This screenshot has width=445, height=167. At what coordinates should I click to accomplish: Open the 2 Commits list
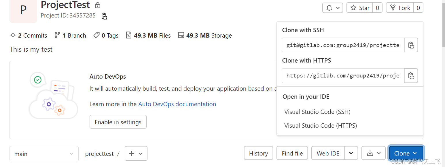point(28,36)
